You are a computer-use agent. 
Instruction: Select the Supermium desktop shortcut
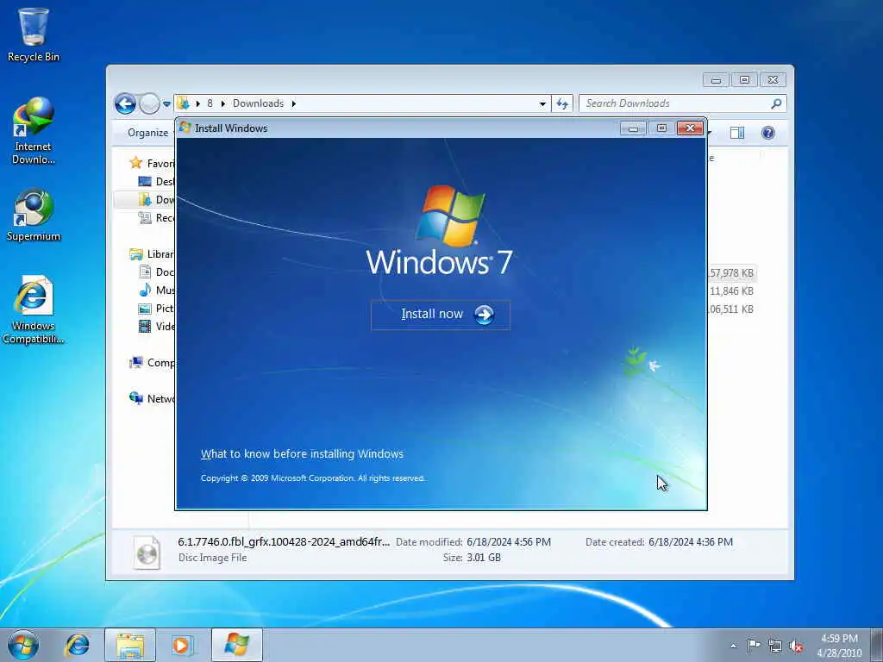34,215
